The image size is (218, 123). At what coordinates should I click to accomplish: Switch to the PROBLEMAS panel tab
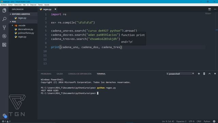(x=46, y=74)
